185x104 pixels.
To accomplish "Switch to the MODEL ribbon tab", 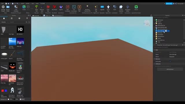I will coord(28,3).
